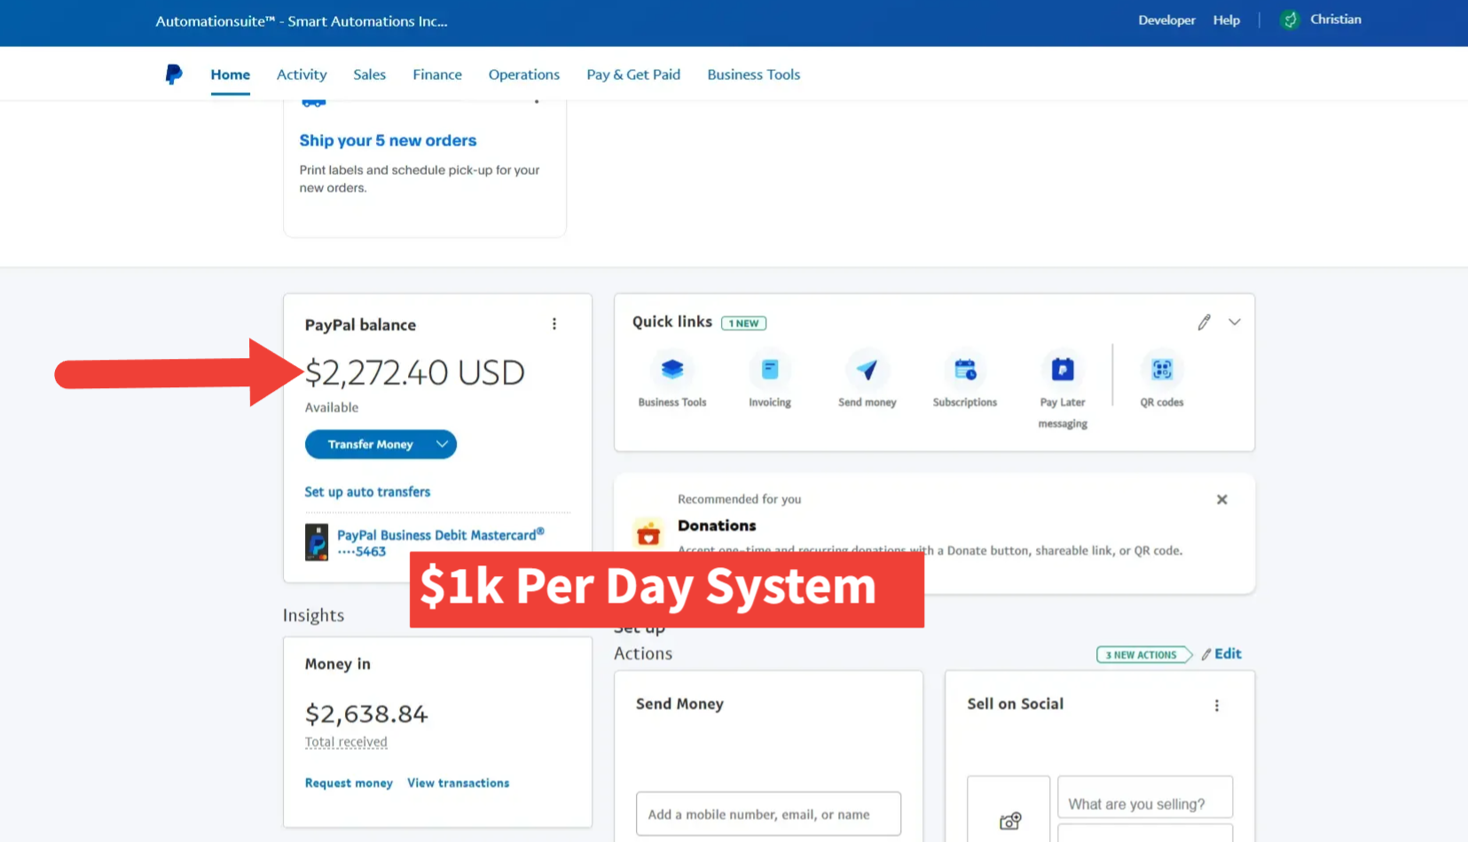Click the Pay Later messaging icon
This screenshot has height=842, width=1468.
tap(1062, 370)
